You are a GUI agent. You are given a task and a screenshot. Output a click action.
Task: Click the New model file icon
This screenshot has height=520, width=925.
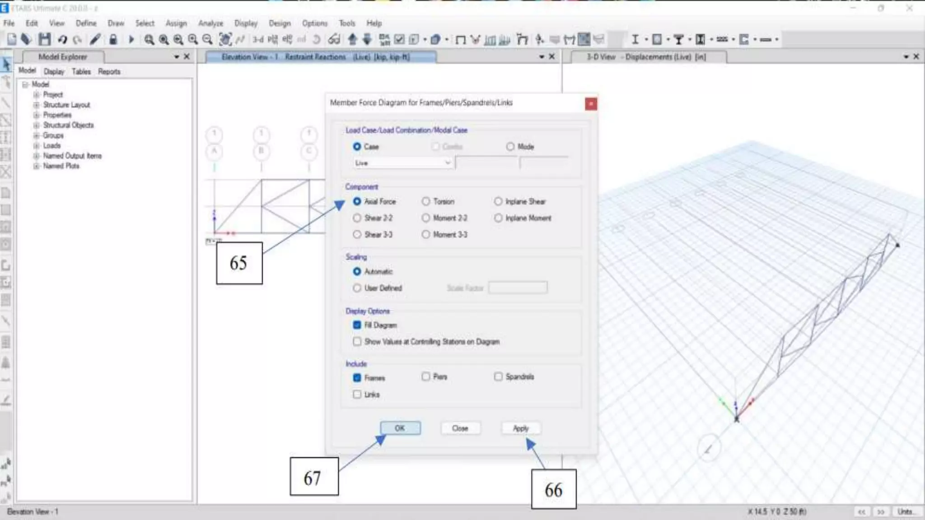coord(12,40)
